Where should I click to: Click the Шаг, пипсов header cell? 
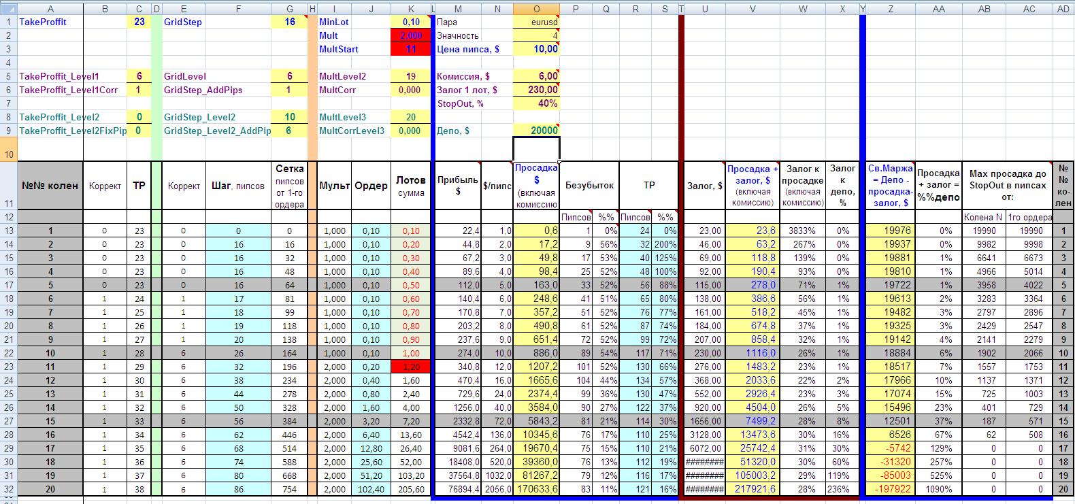(237, 186)
